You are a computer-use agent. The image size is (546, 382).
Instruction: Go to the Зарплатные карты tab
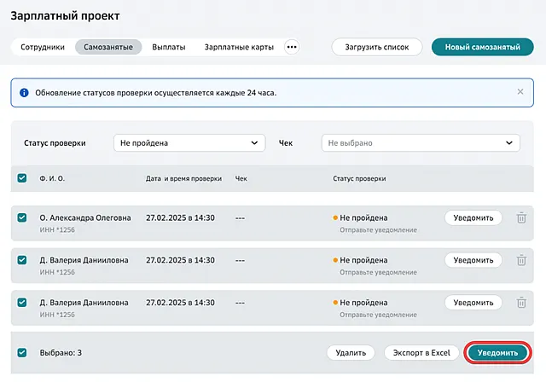[x=239, y=47]
